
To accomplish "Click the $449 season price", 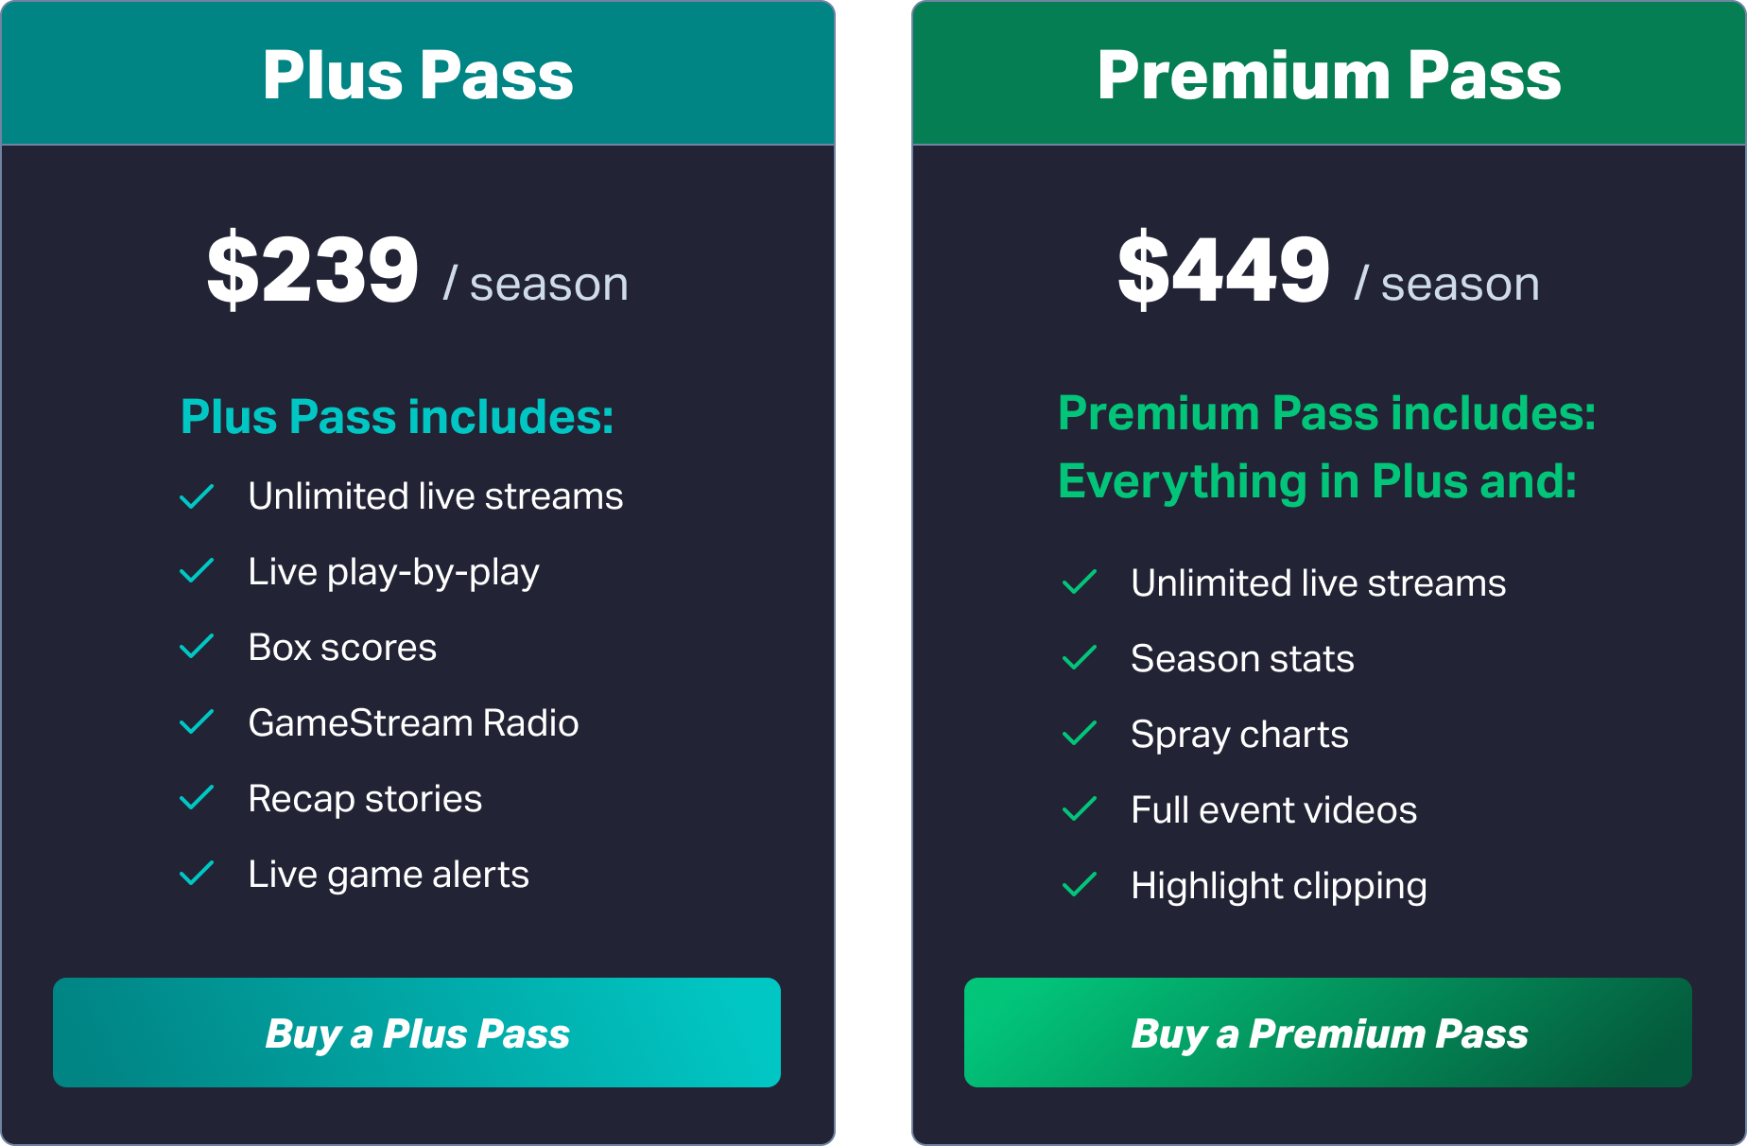I will click(1328, 272).
